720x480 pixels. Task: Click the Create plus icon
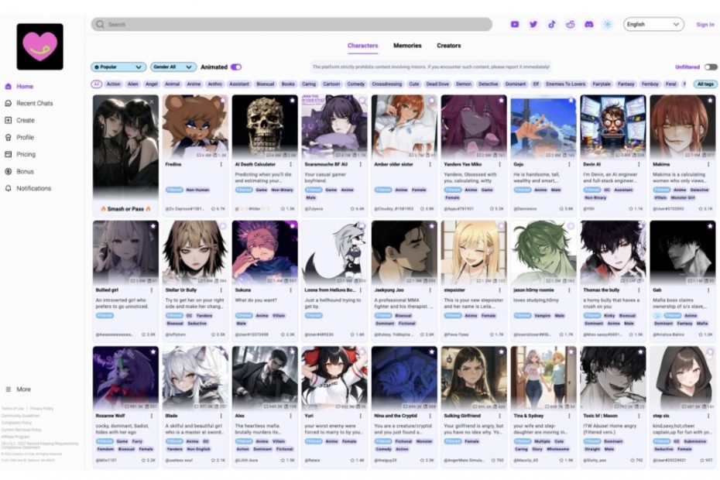coord(9,120)
